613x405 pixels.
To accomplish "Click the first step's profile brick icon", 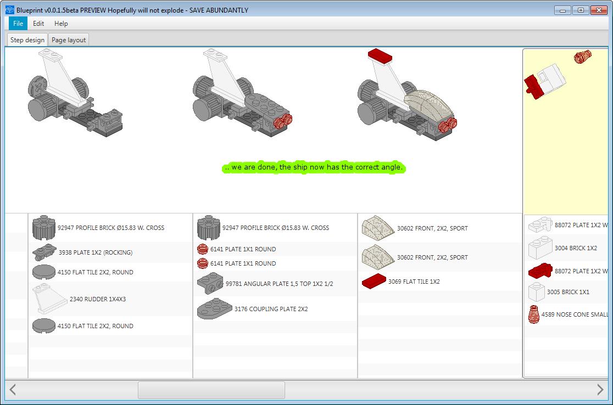I will coord(44,228).
